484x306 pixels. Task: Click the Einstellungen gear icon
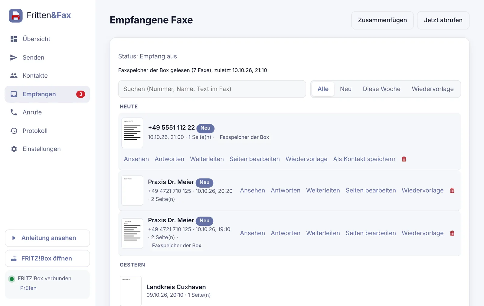(x=14, y=149)
